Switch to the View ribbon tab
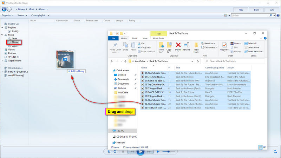The image size is (281, 158). (x=145, y=38)
